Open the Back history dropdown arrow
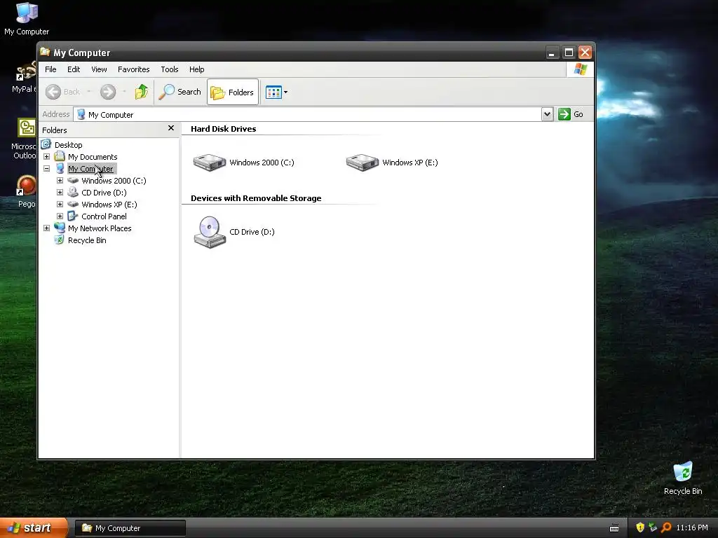 click(89, 92)
